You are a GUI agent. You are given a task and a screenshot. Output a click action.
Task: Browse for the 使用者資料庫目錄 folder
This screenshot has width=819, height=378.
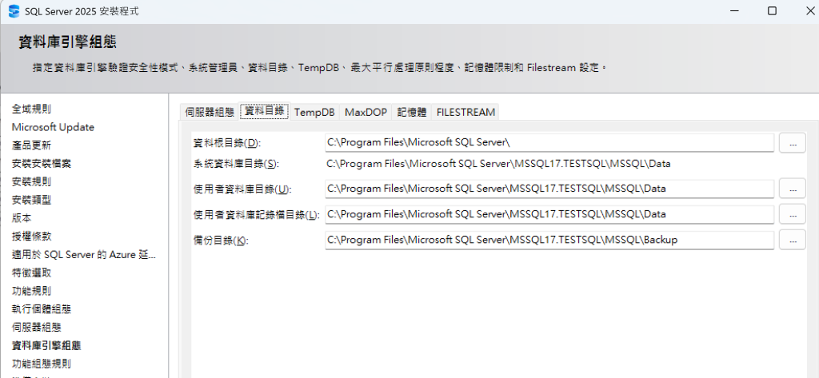(793, 188)
